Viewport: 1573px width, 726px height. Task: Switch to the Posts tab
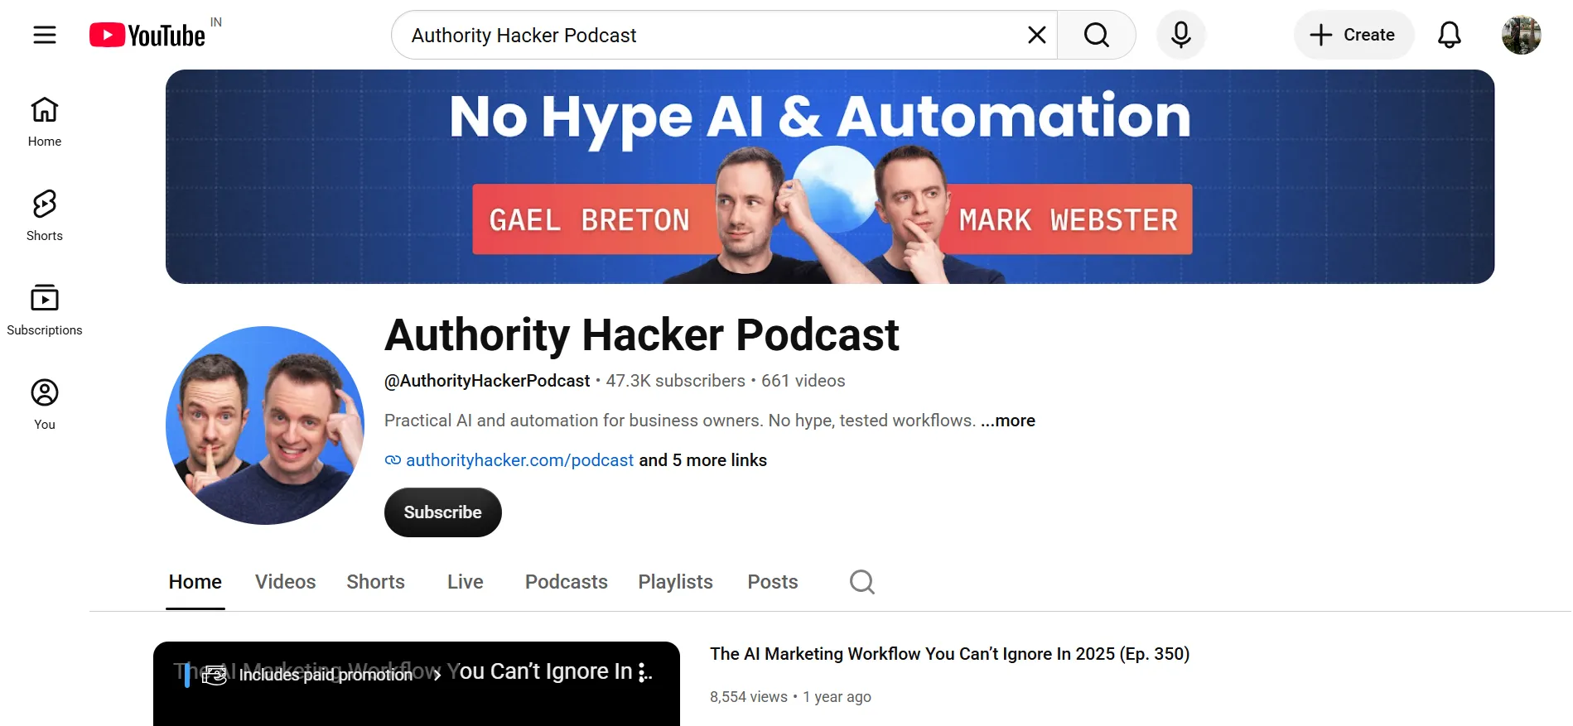point(773,582)
